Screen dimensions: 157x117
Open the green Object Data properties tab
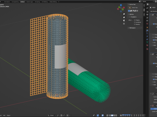coord(147,42)
